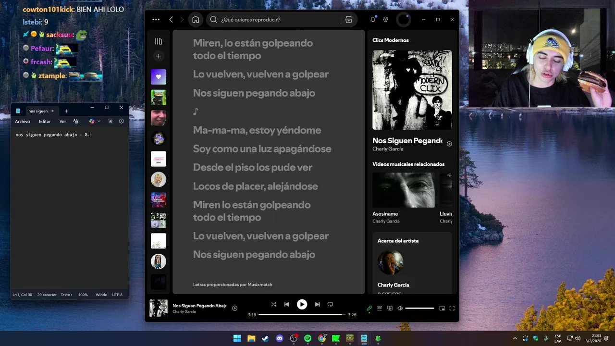Add to Liked Songs in the player bar
Screen dimensions: 615x346
[x=234, y=308]
